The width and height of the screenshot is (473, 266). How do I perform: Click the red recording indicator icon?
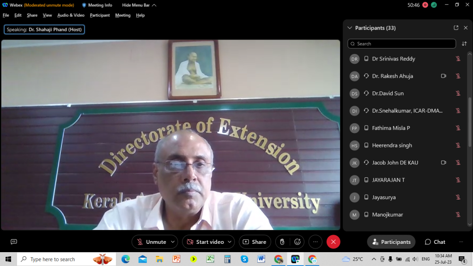[x=425, y=5]
